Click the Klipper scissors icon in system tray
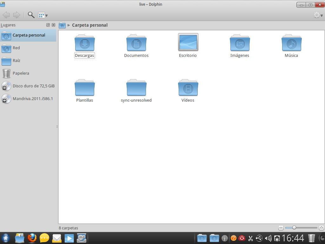 (250, 238)
